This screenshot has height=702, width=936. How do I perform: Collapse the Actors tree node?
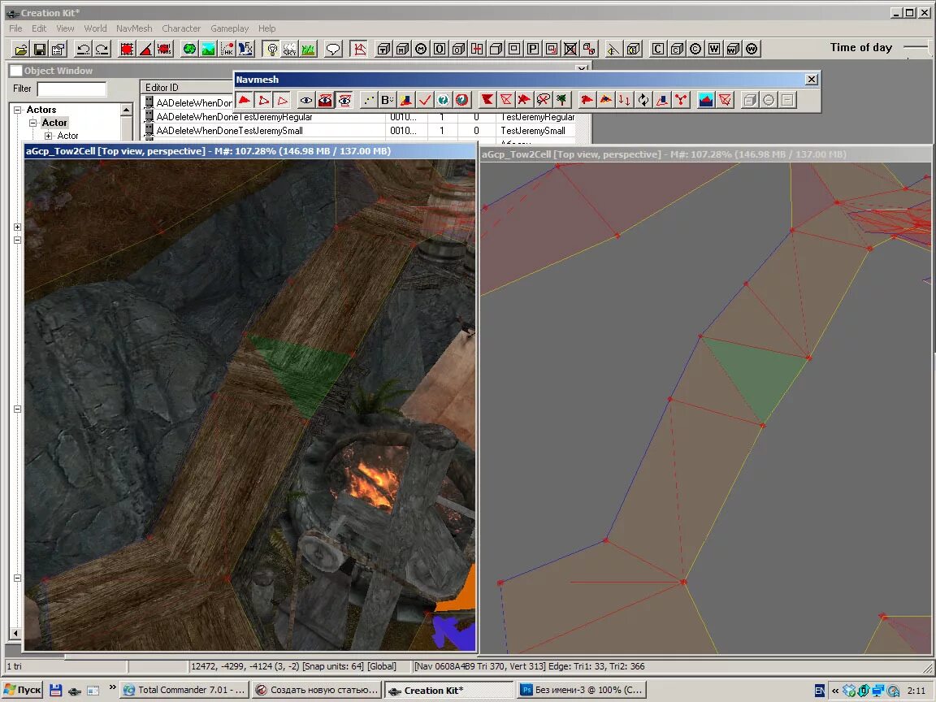tap(17, 109)
